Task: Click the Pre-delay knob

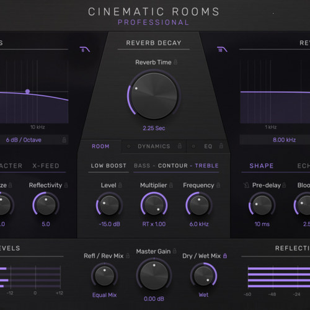Action: (x=262, y=205)
